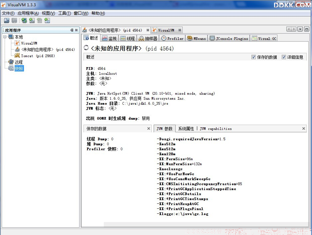Click VisualVM icon in applications tree
Image resolution: width=312 pixels, height=235 pixels.
tap(17, 43)
